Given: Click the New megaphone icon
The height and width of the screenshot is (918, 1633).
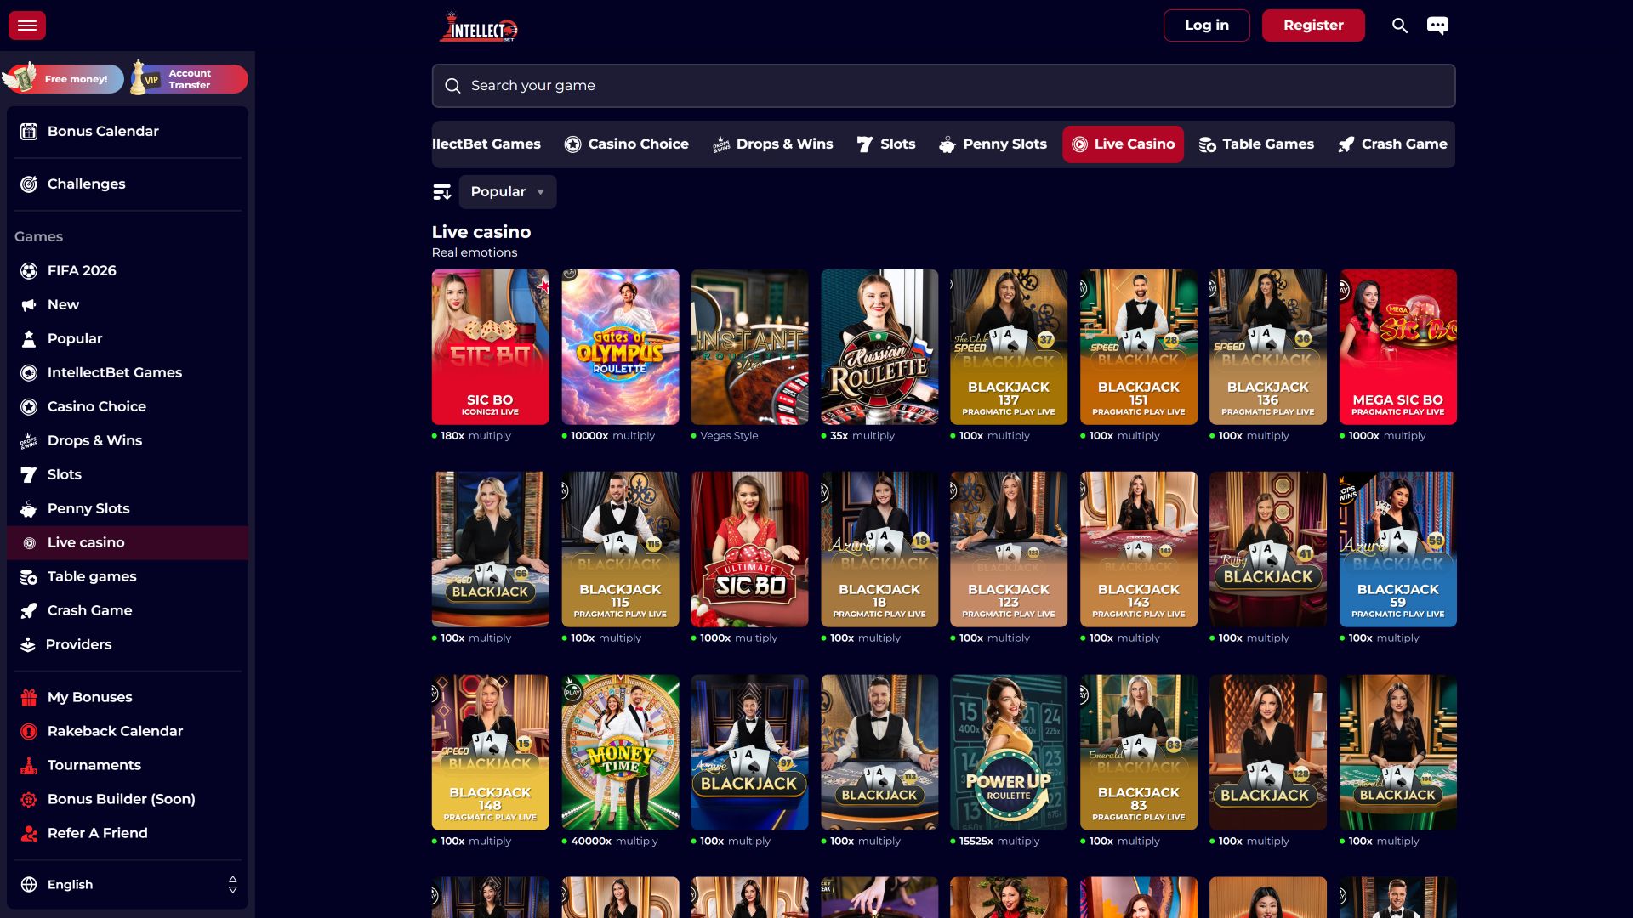Looking at the screenshot, I should pos(29,305).
